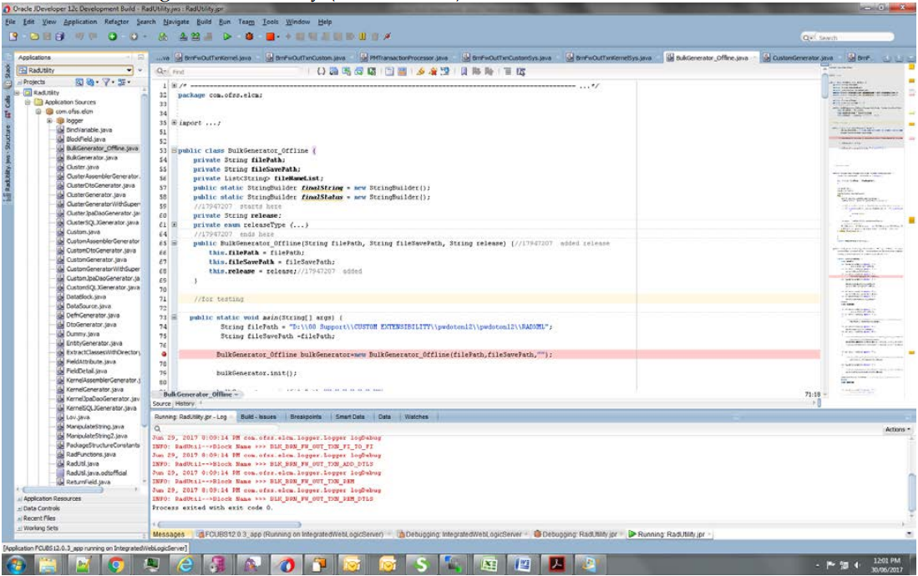The height and width of the screenshot is (576, 918).
Task: Click the Save All toolbar icon
Action: coord(62,37)
